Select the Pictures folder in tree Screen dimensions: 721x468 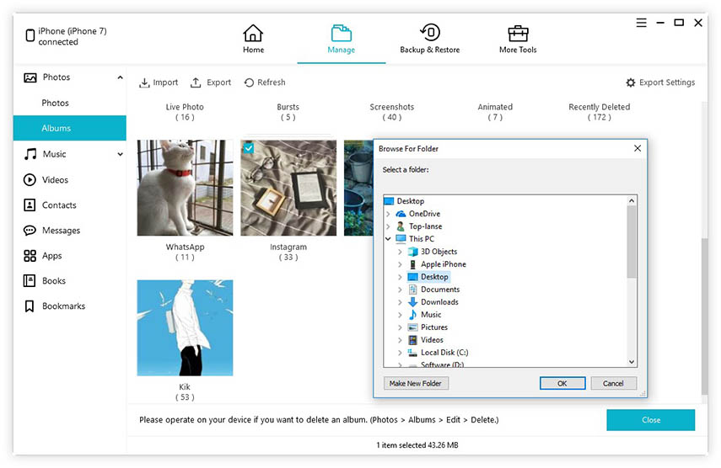[x=434, y=327]
